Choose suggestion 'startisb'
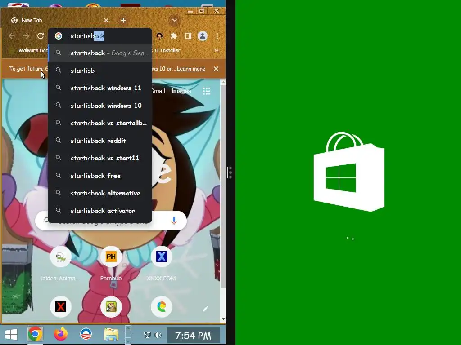Image resolution: width=461 pixels, height=345 pixels. coord(100,71)
